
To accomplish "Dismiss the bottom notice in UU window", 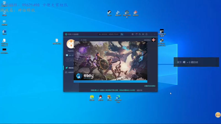I will pyautogui.click(x=156, y=90).
